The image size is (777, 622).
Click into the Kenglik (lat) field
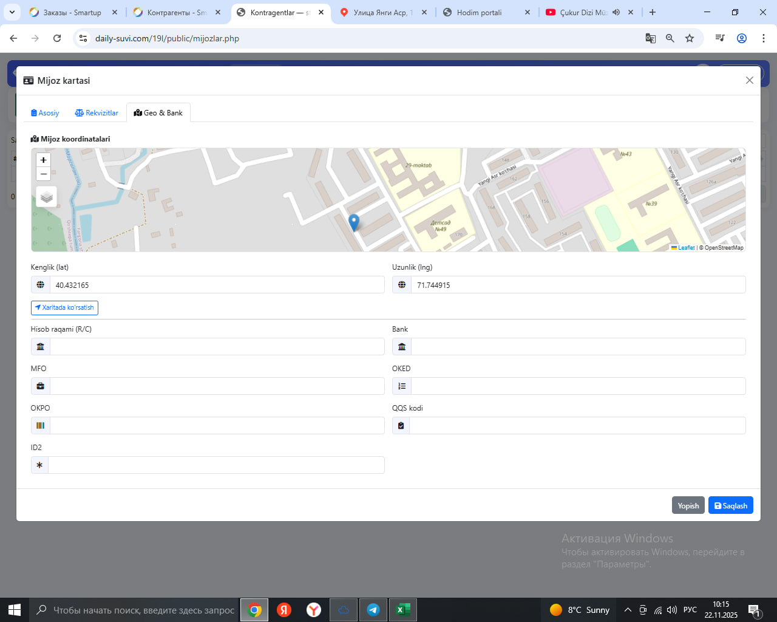tap(217, 285)
